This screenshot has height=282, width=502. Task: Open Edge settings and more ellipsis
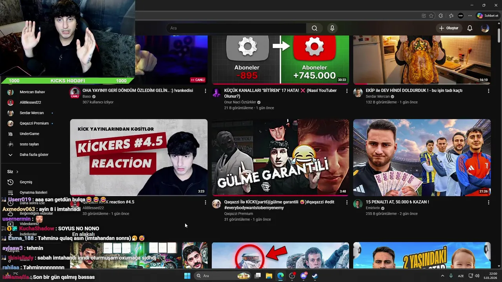pos(470,16)
